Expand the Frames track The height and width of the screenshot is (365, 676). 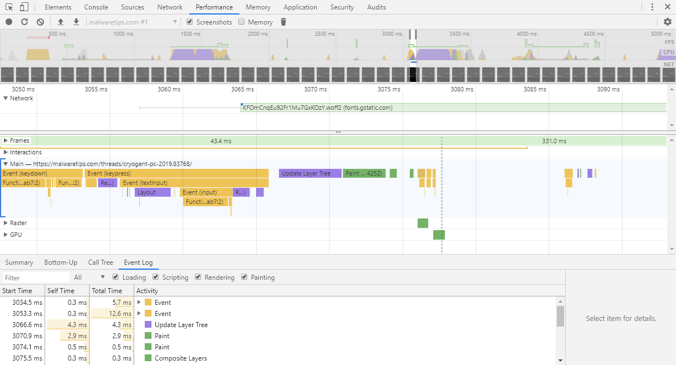pyautogui.click(x=6, y=140)
